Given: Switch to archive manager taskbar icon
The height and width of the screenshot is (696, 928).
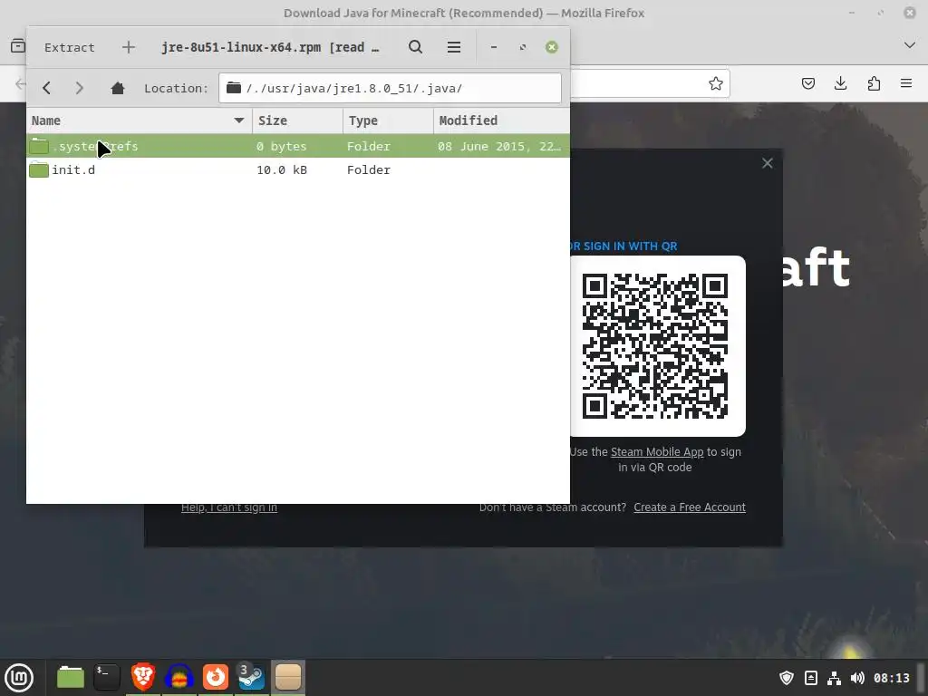Looking at the screenshot, I should (x=288, y=677).
